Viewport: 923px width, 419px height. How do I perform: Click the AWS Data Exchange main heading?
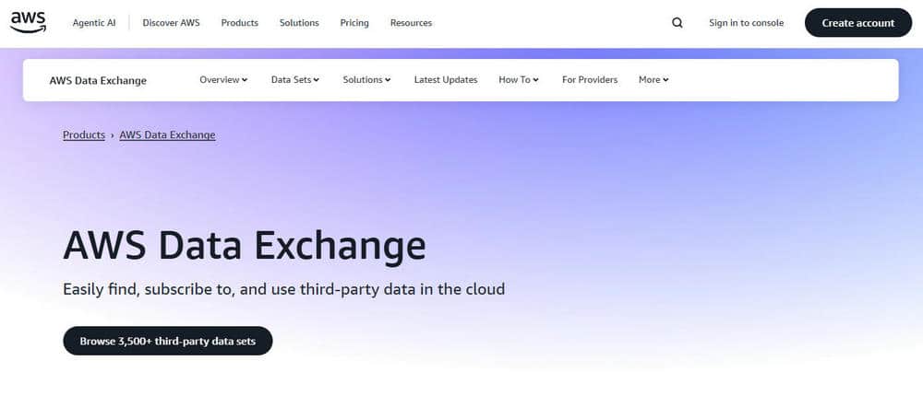[245, 246]
